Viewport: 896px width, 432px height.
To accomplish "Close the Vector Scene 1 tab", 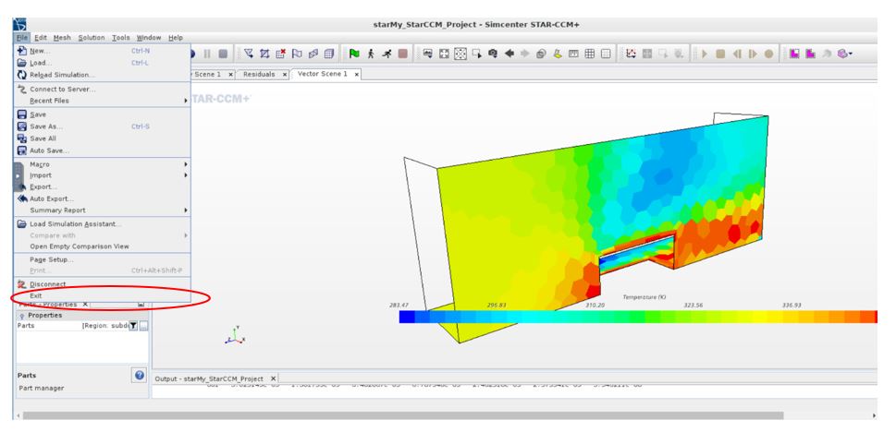I will (357, 74).
